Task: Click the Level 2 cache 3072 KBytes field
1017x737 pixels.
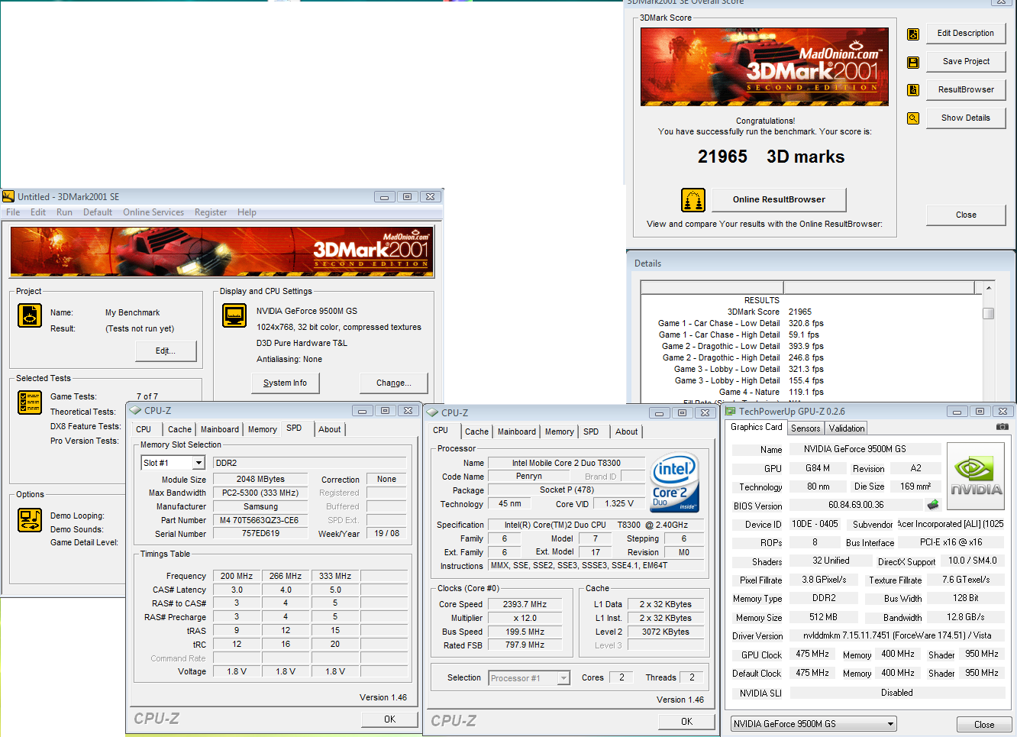Action: (665, 632)
